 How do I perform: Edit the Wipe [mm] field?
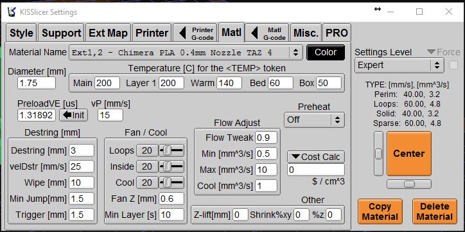82,183
